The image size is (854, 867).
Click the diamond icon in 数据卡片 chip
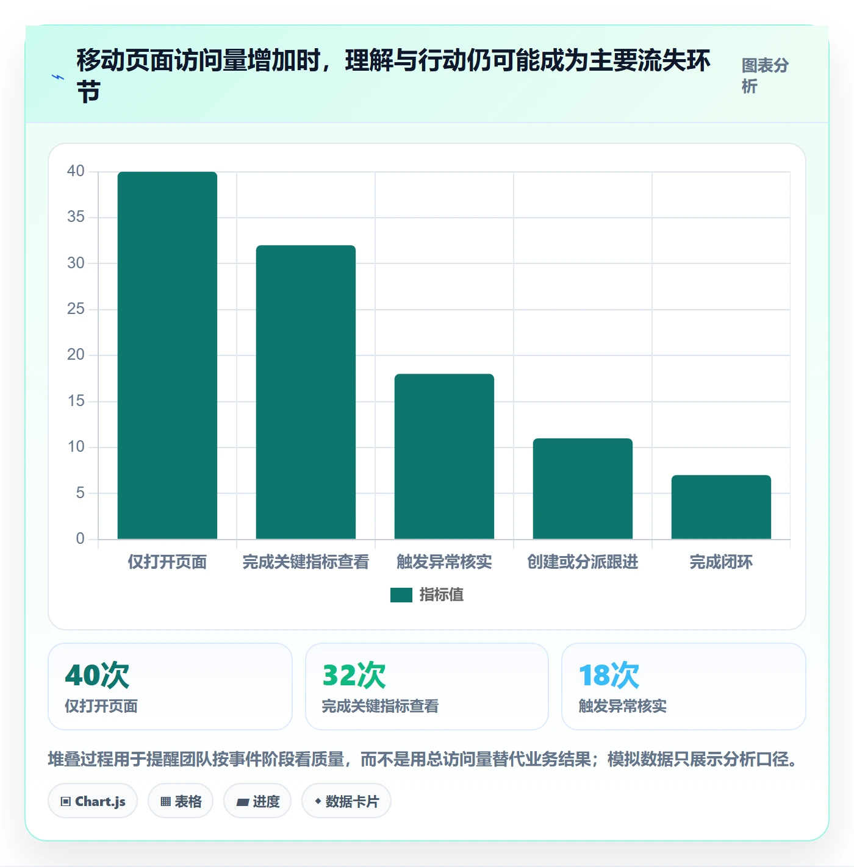click(318, 801)
